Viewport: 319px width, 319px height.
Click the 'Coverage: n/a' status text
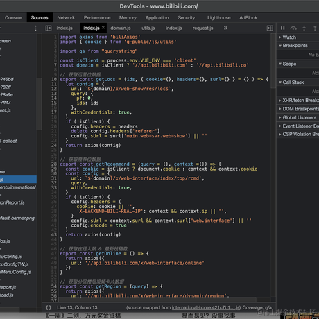click(257, 307)
